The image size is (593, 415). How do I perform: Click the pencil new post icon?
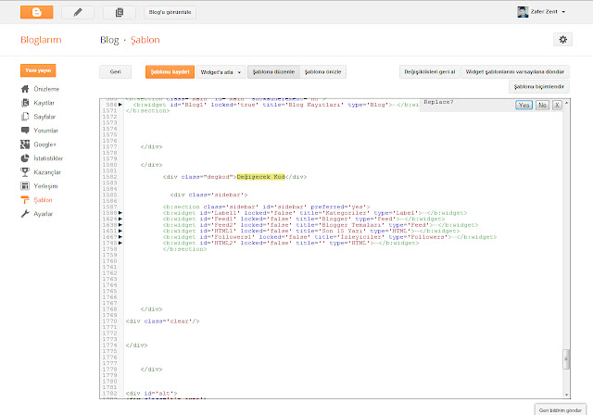(78, 12)
